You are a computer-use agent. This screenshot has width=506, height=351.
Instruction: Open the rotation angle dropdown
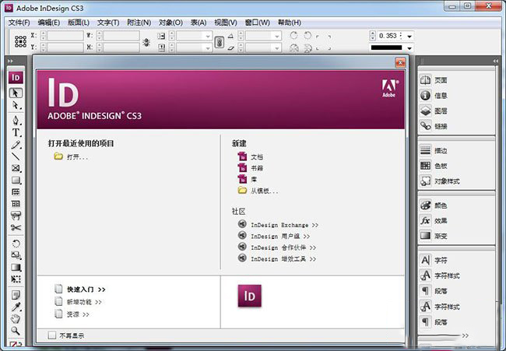[x=277, y=36]
